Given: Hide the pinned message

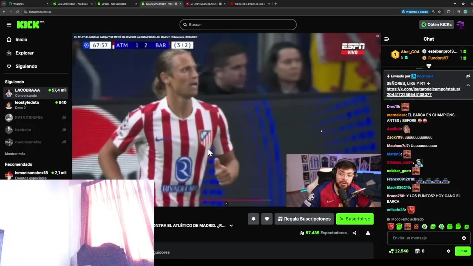Looking at the screenshot, I should click(x=468, y=76).
